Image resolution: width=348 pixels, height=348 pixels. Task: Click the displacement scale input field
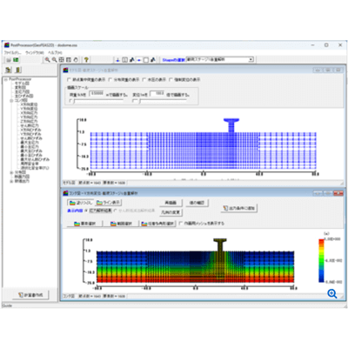coord(157,94)
